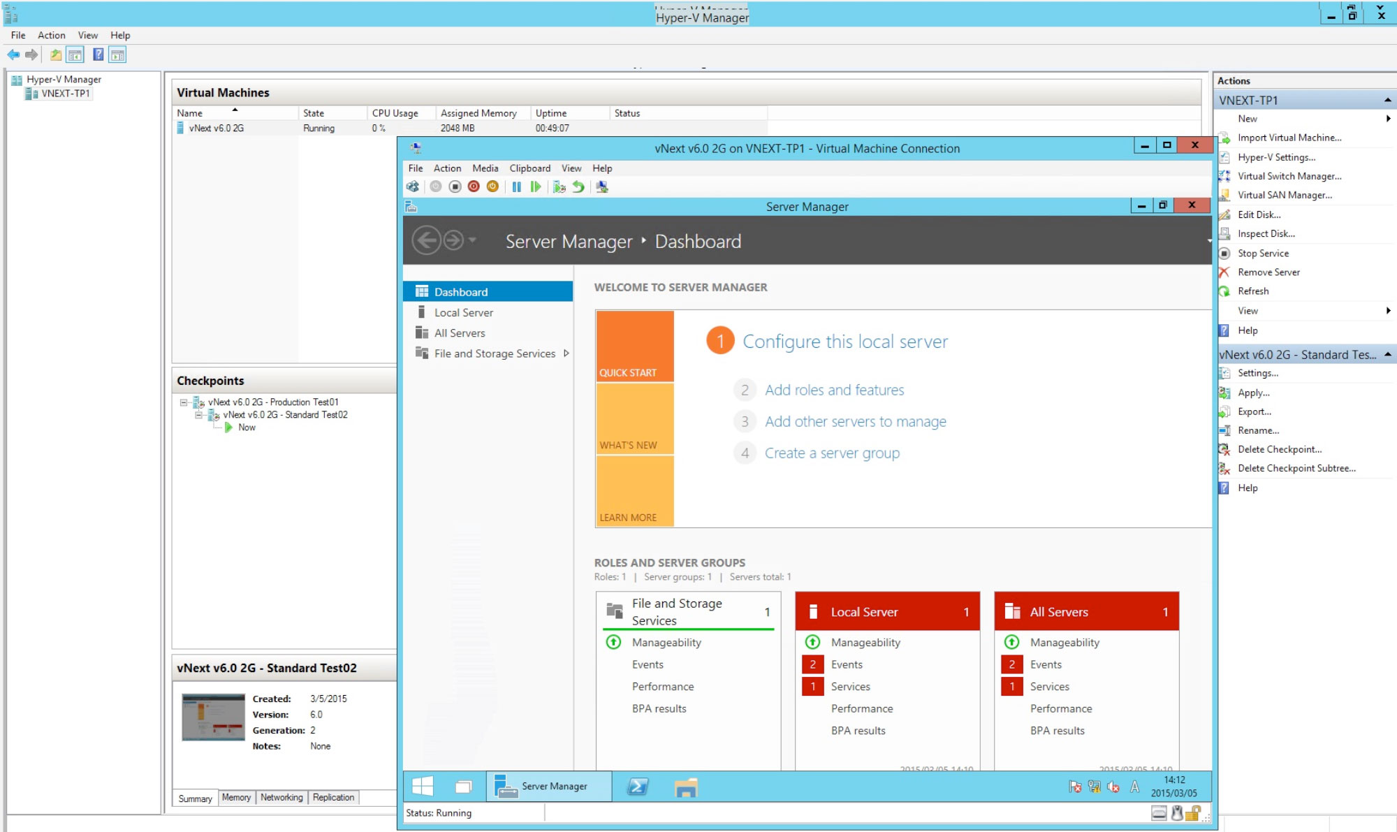Click Add roles and features link

(835, 390)
